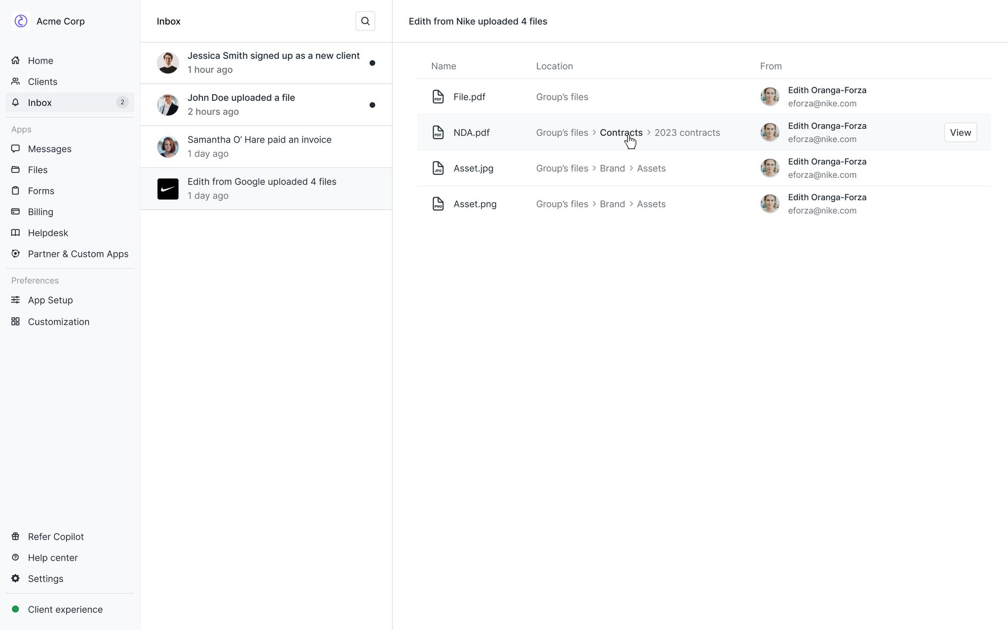Click the Billing card icon

[16, 212]
